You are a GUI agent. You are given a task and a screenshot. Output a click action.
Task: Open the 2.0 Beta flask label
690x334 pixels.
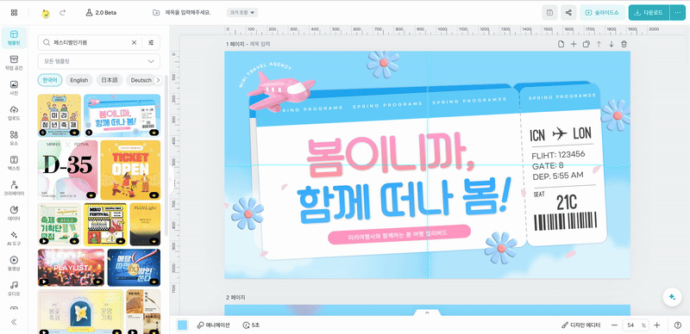(x=101, y=13)
